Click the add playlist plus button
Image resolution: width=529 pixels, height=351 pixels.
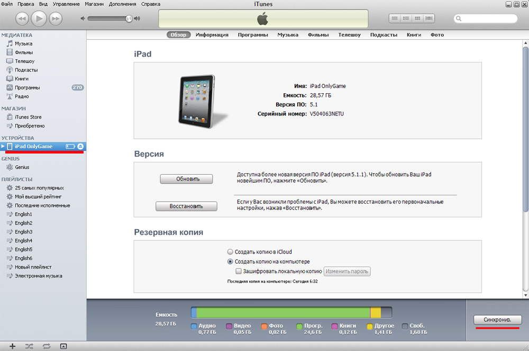tap(13, 346)
